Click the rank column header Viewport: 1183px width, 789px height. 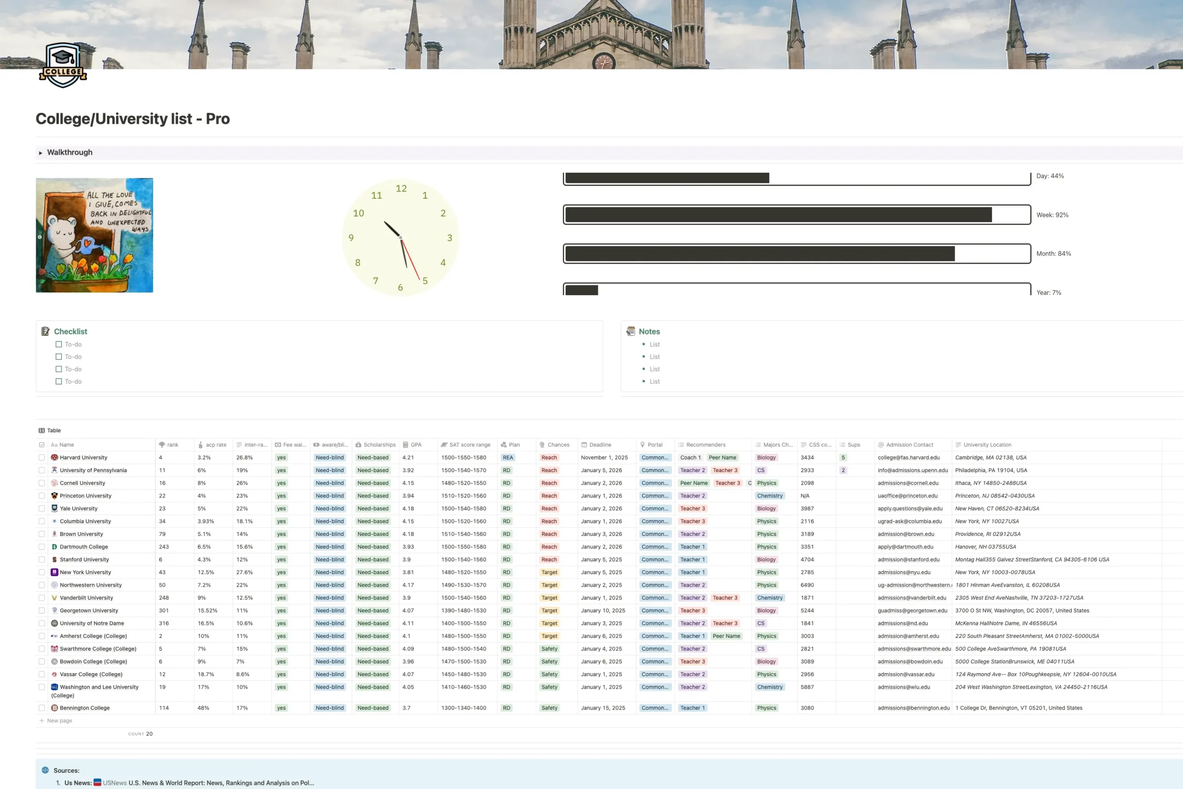[172, 445]
